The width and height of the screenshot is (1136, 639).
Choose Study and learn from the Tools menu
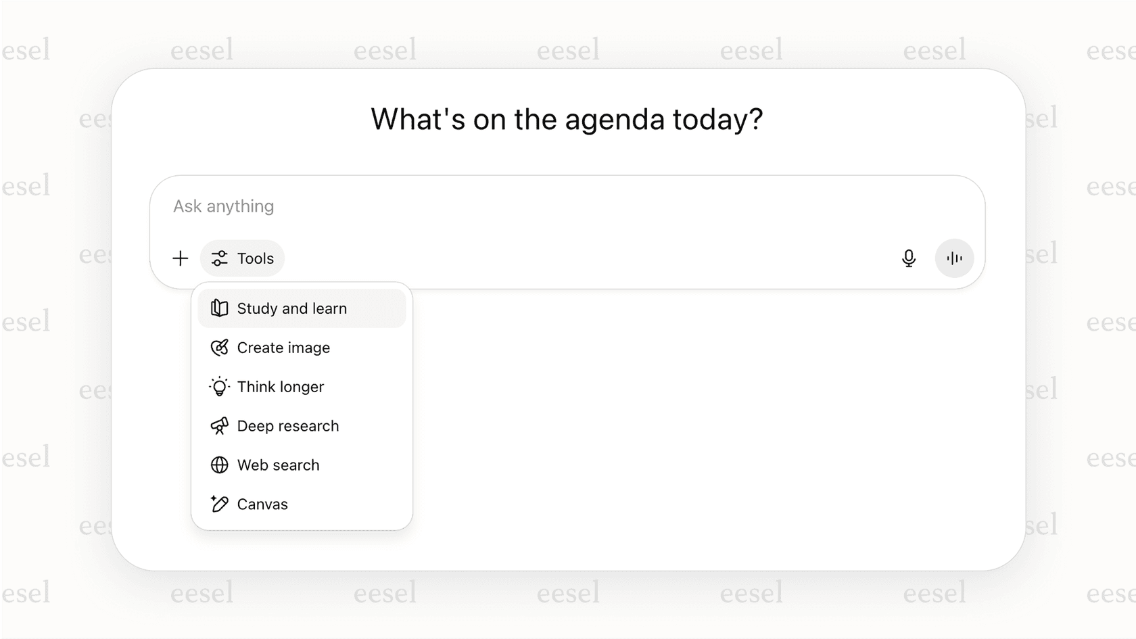291,308
